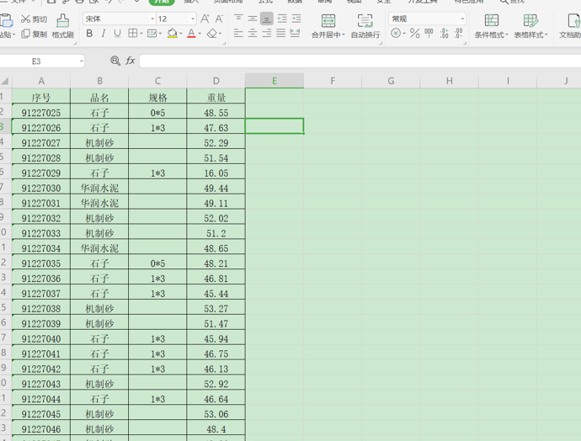Select column G header
The height and width of the screenshot is (441, 581).
click(391, 81)
